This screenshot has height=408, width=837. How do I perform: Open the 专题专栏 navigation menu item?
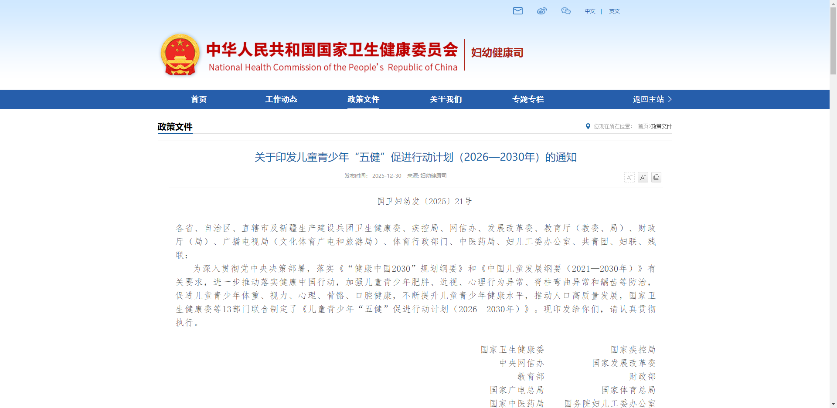[528, 99]
